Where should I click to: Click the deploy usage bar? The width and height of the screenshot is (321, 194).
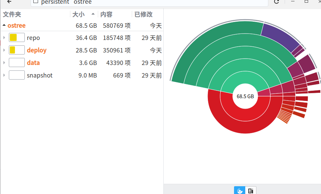point(17,50)
